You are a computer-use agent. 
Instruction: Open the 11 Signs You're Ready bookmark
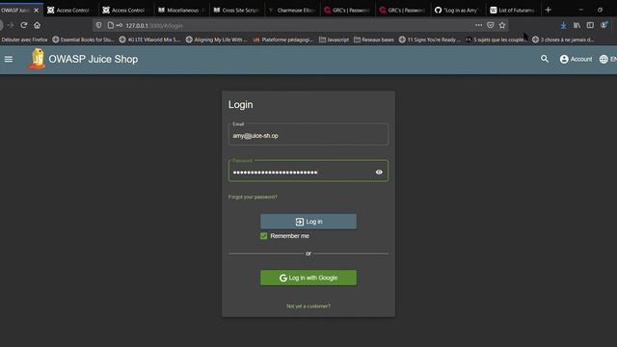pos(430,40)
